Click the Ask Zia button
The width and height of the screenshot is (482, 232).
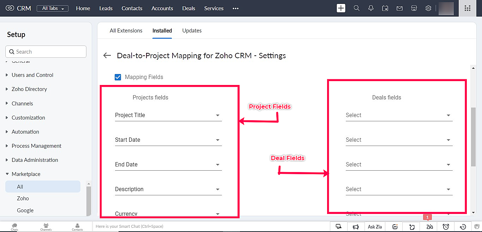point(375,227)
